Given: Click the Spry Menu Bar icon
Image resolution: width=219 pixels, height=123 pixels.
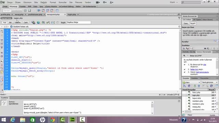Looking at the screenshot, I should click(x=39, y=11).
